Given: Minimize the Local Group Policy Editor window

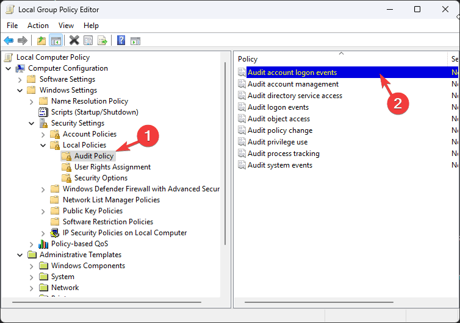Looking at the screenshot, I should tap(390, 9).
